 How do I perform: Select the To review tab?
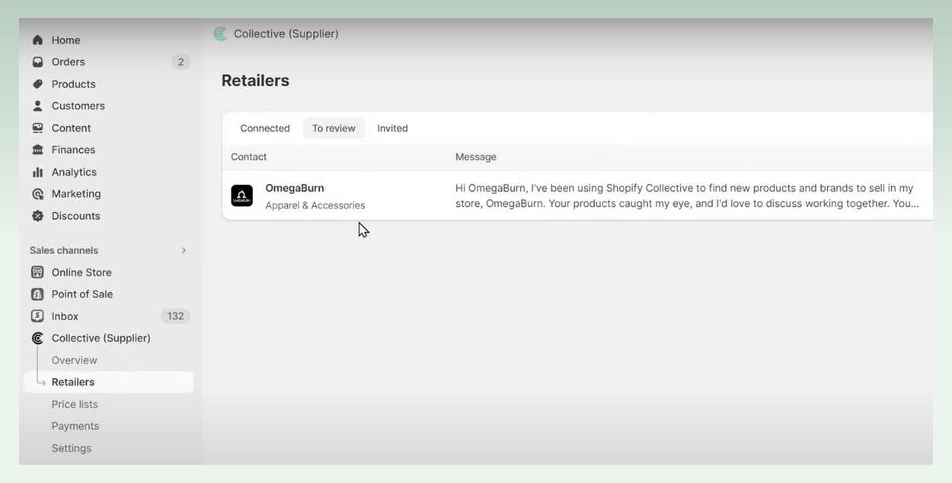[x=333, y=128]
